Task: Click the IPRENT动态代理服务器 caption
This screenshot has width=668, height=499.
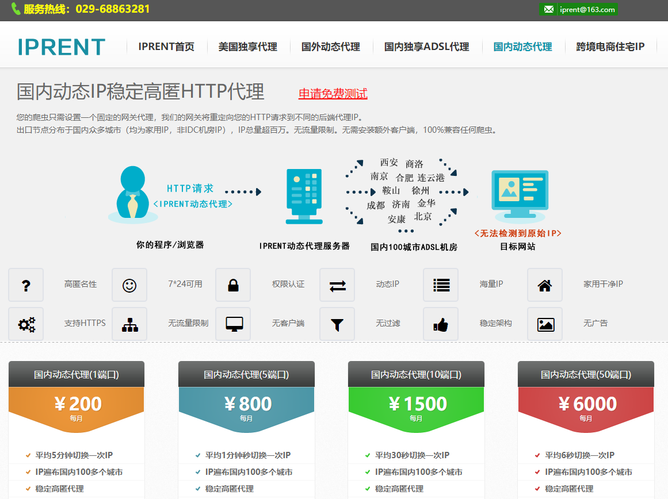Action: click(304, 246)
